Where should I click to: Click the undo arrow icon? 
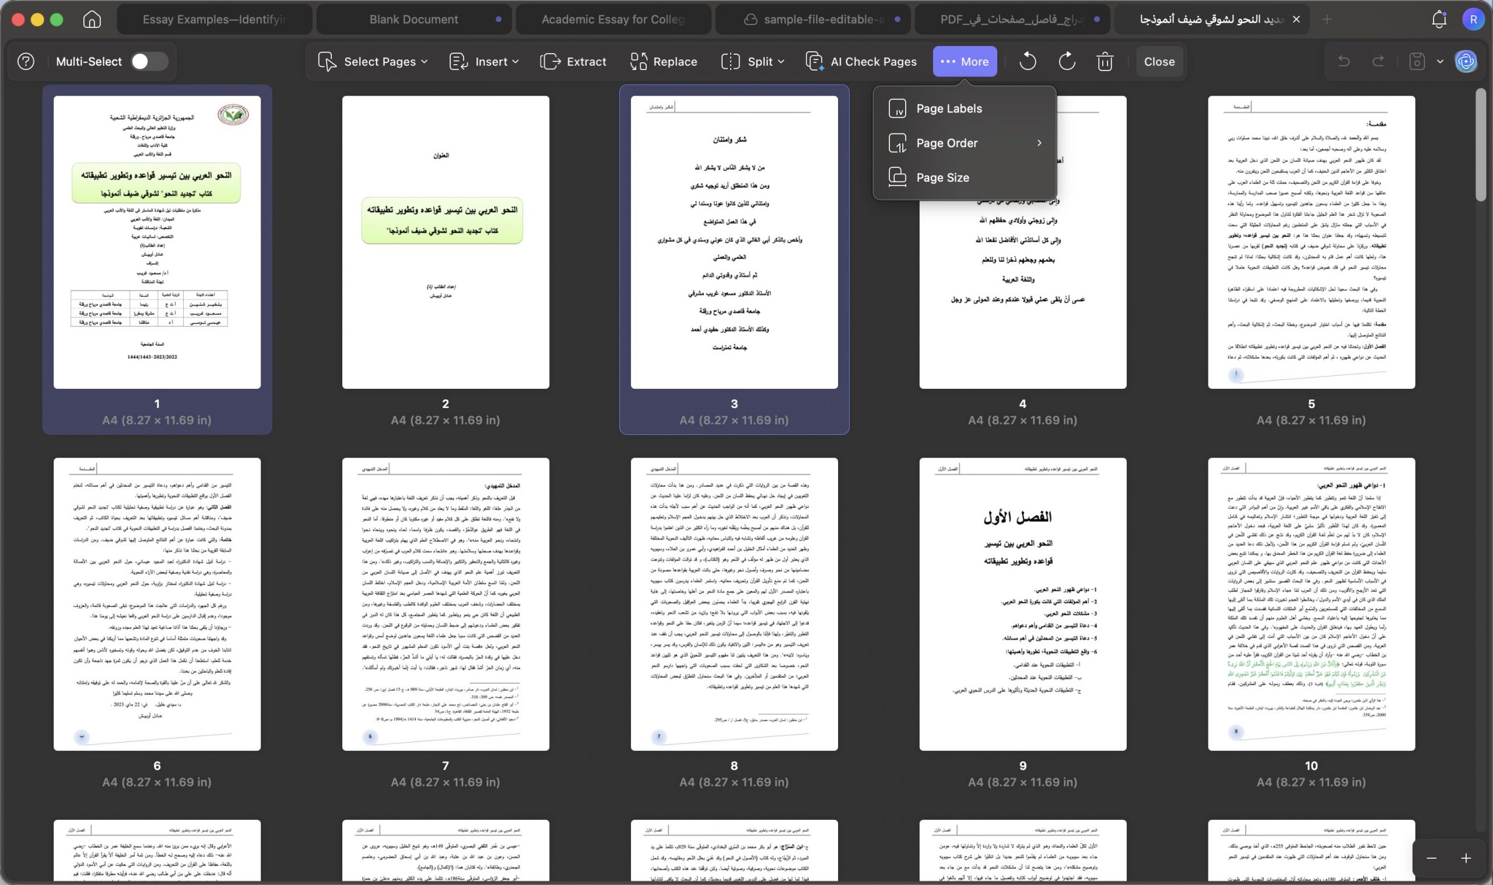click(1343, 61)
